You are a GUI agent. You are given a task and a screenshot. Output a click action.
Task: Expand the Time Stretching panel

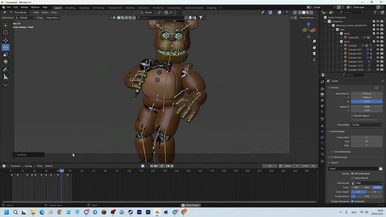pos(342,152)
